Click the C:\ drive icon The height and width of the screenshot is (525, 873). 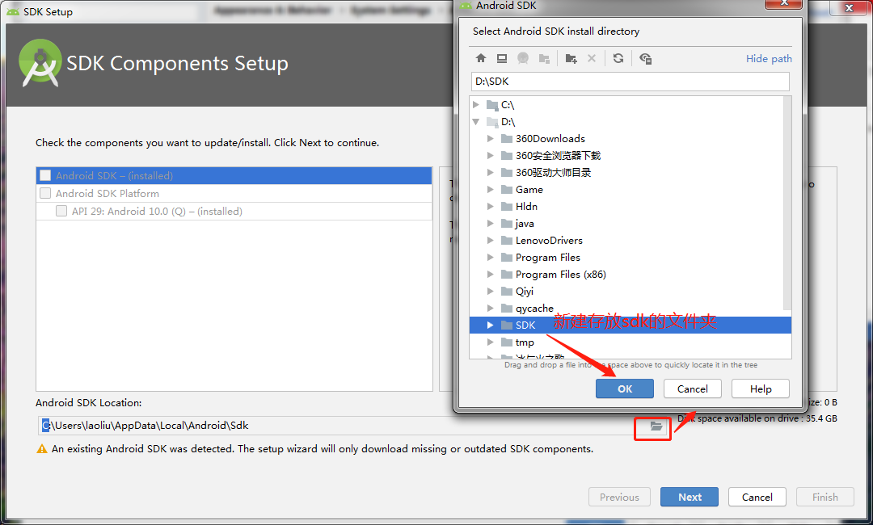coord(492,104)
